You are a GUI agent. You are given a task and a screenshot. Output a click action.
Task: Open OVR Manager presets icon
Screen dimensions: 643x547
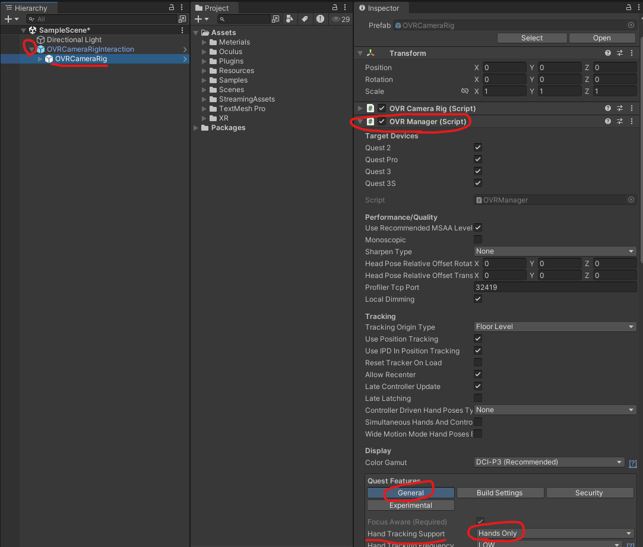pyautogui.click(x=620, y=122)
